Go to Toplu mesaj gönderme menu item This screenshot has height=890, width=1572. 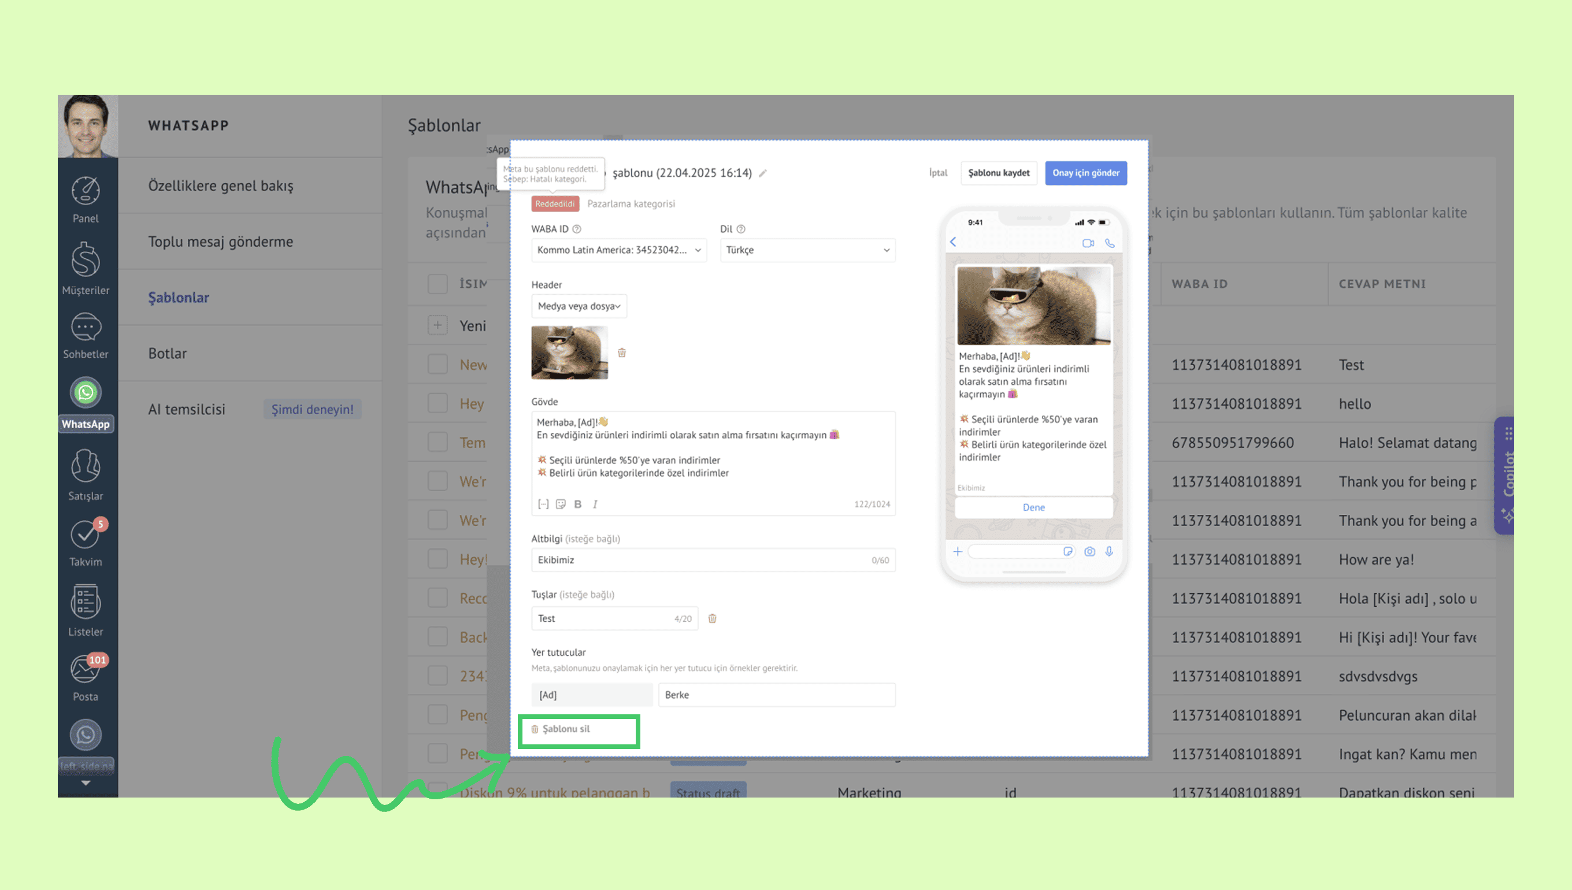click(220, 242)
